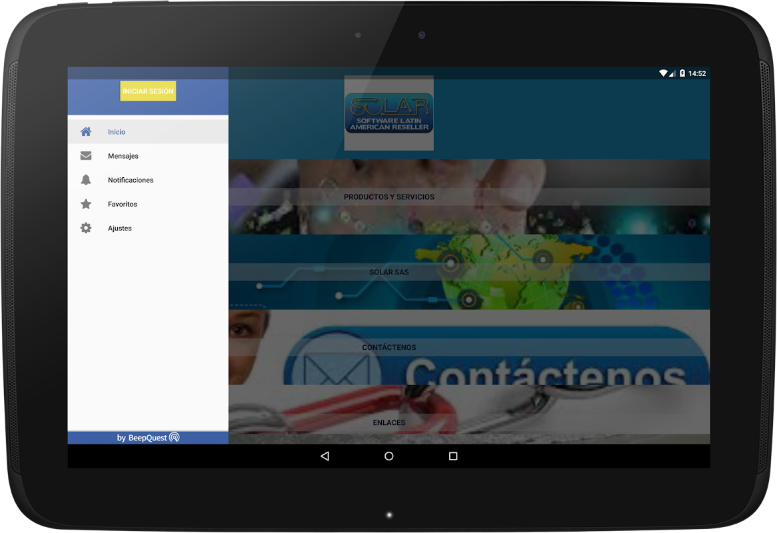
Task: Tap the Notificaciones bell icon
Action: tap(86, 180)
